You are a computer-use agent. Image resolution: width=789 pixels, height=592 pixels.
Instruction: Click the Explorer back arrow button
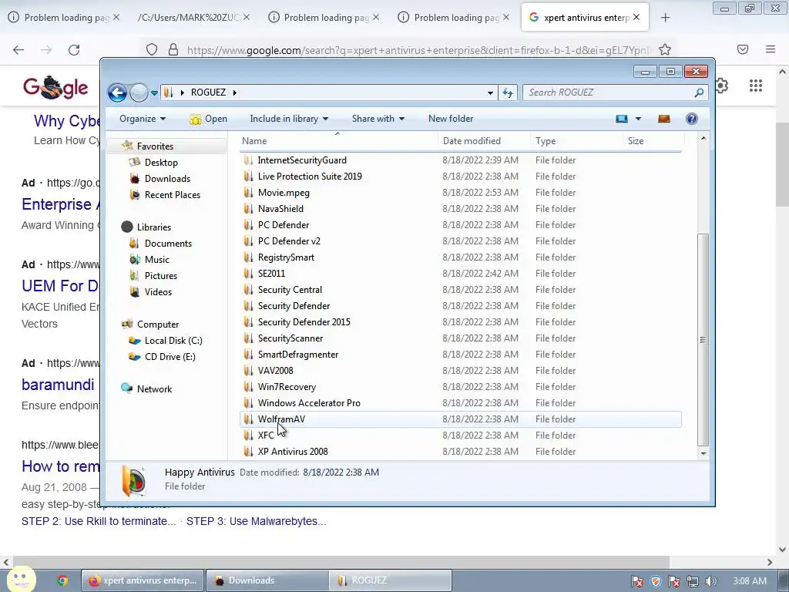[117, 92]
